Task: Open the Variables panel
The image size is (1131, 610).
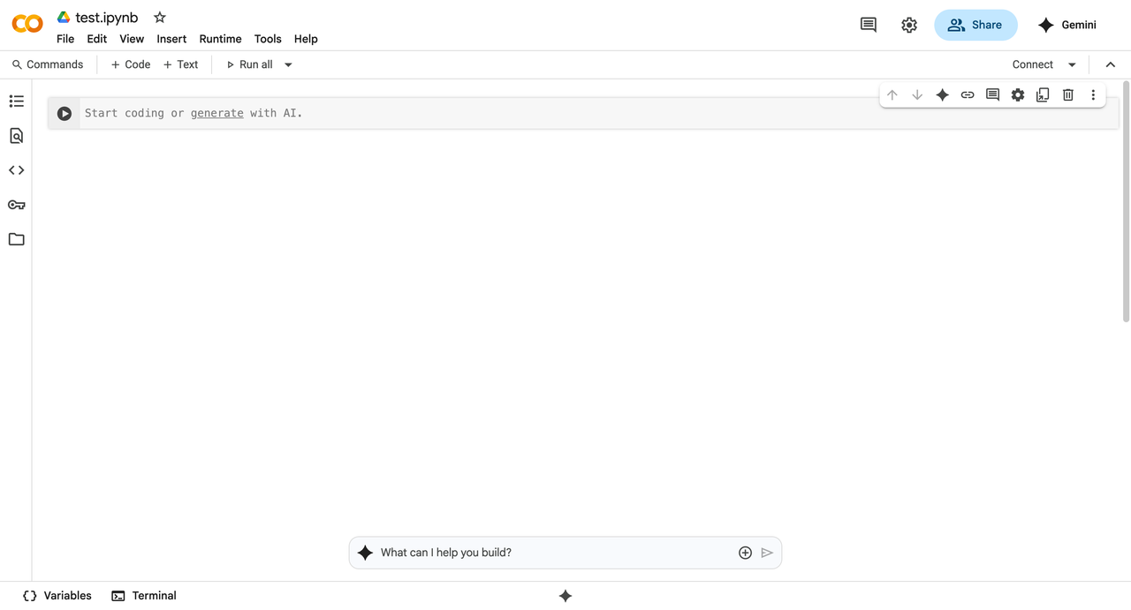Action: pos(57,596)
